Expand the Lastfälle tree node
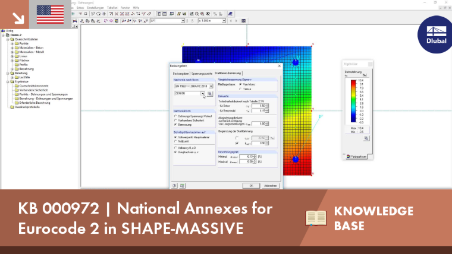 click(x=12, y=77)
